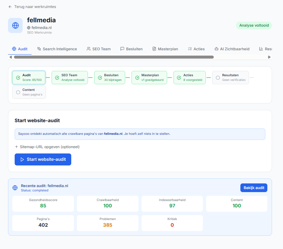Image resolution: width=283 pixels, height=249 pixels.
Task: Click the people icon of SEO Team tab
Action: point(89,49)
